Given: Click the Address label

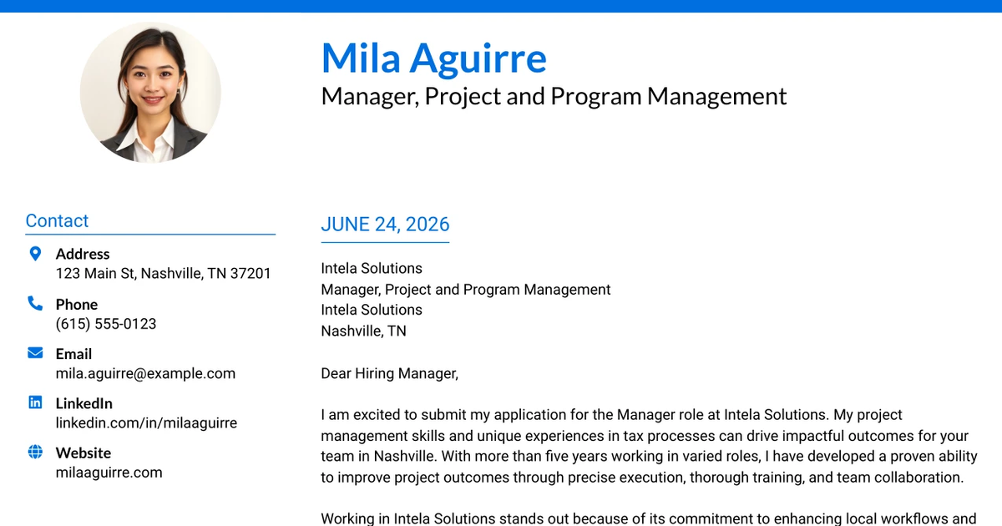Looking at the screenshot, I should point(83,254).
